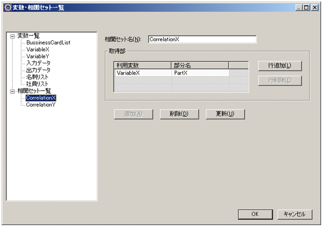Minimize the 変数・相関セット一覧 window
Screen dimensions: 323x227
pos(299,8)
